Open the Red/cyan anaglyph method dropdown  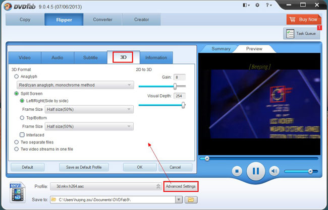click(x=75, y=85)
